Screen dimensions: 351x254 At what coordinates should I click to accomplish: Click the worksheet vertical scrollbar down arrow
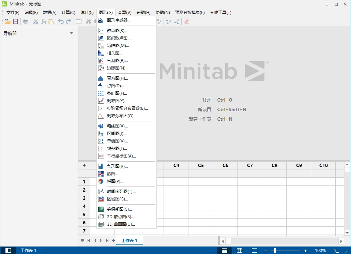[x=347, y=233]
